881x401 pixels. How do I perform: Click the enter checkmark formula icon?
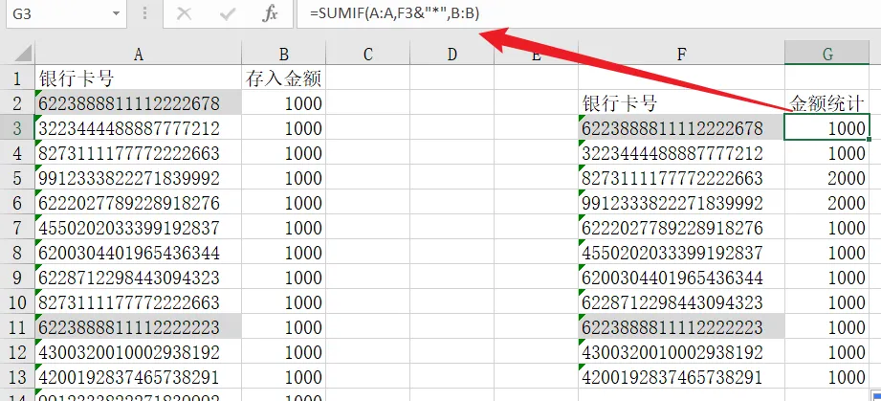pyautogui.click(x=228, y=14)
